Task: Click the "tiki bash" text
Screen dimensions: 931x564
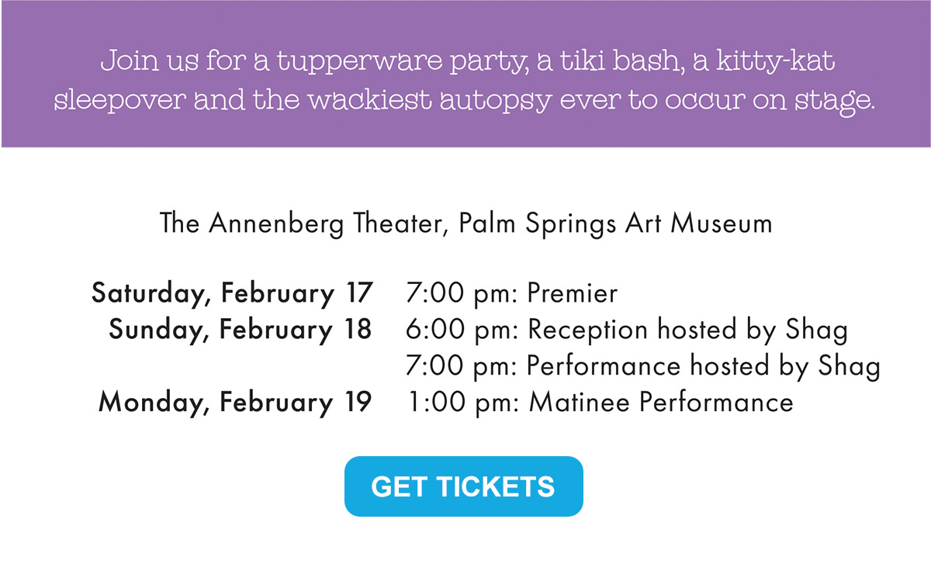Action: pos(608,61)
